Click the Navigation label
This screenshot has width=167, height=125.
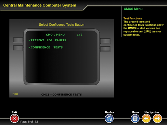[152, 112]
